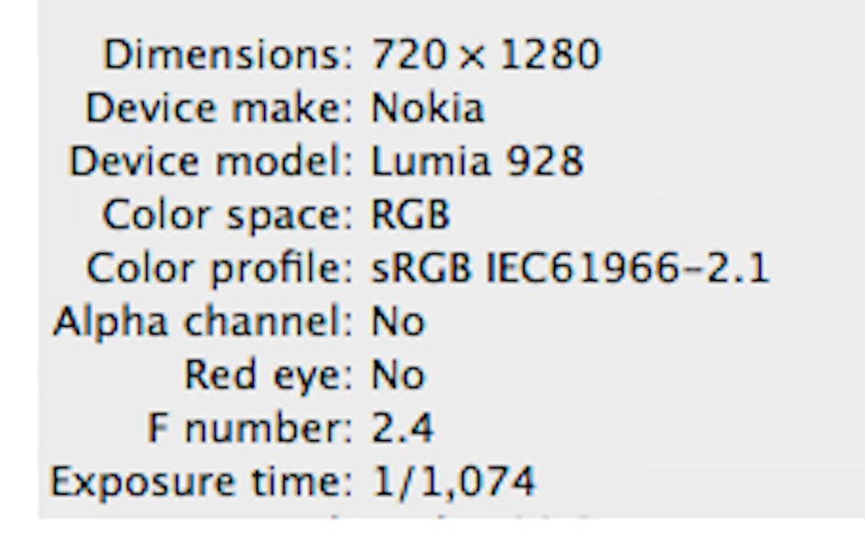Click the Color profile label
The height and width of the screenshot is (557, 865).
(x=220, y=269)
